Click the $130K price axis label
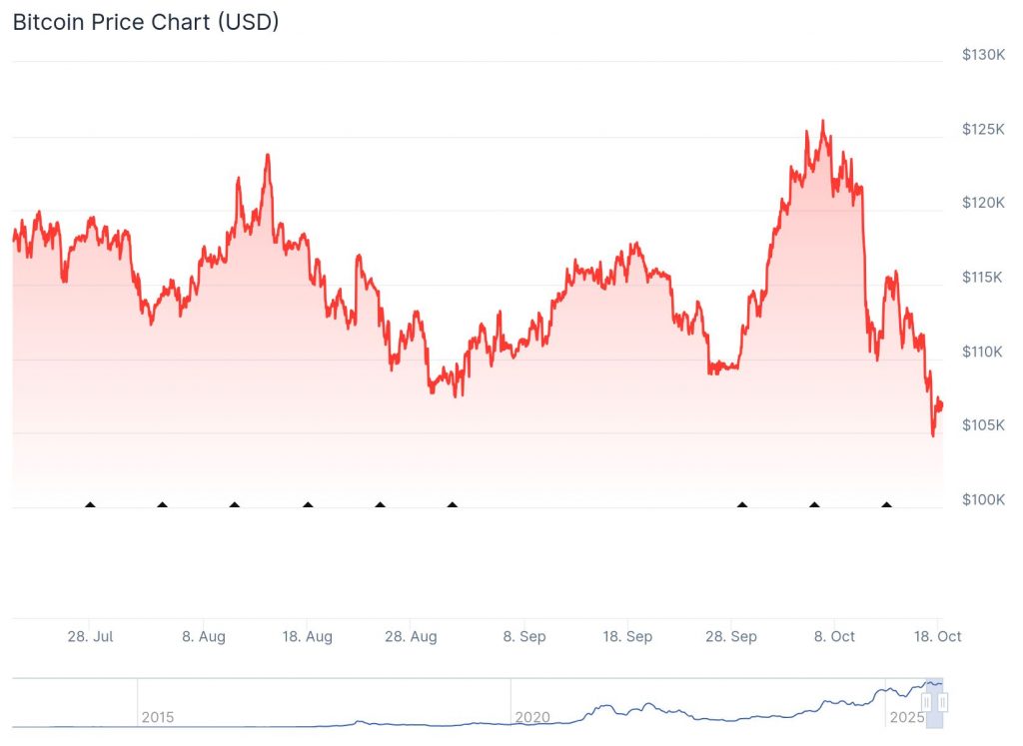Image resolution: width=1023 pixels, height=746 pixels. tap(983, 55)
